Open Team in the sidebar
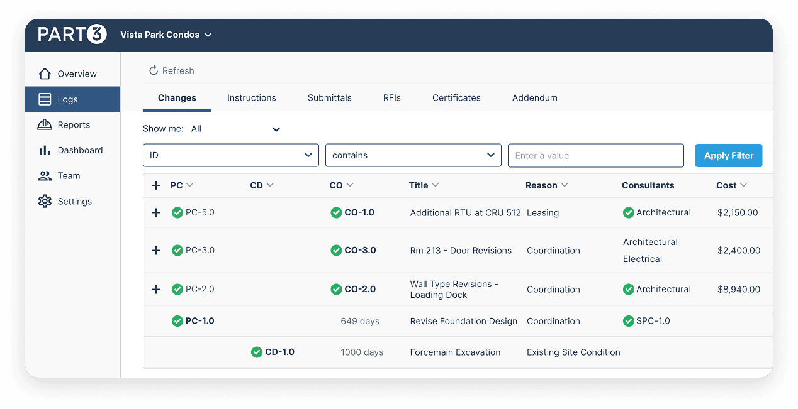798x409 pixels. tap(72, 176)
